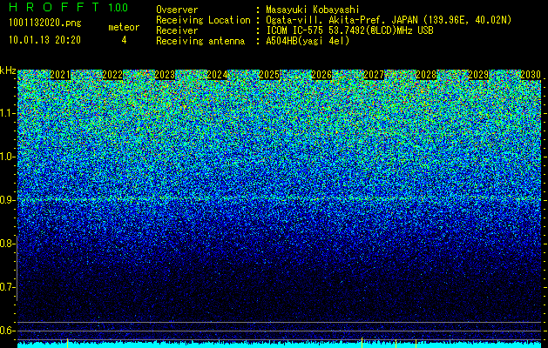548x348 pixels.
Task: Click the 2028 time label
Action: point(426,75)
